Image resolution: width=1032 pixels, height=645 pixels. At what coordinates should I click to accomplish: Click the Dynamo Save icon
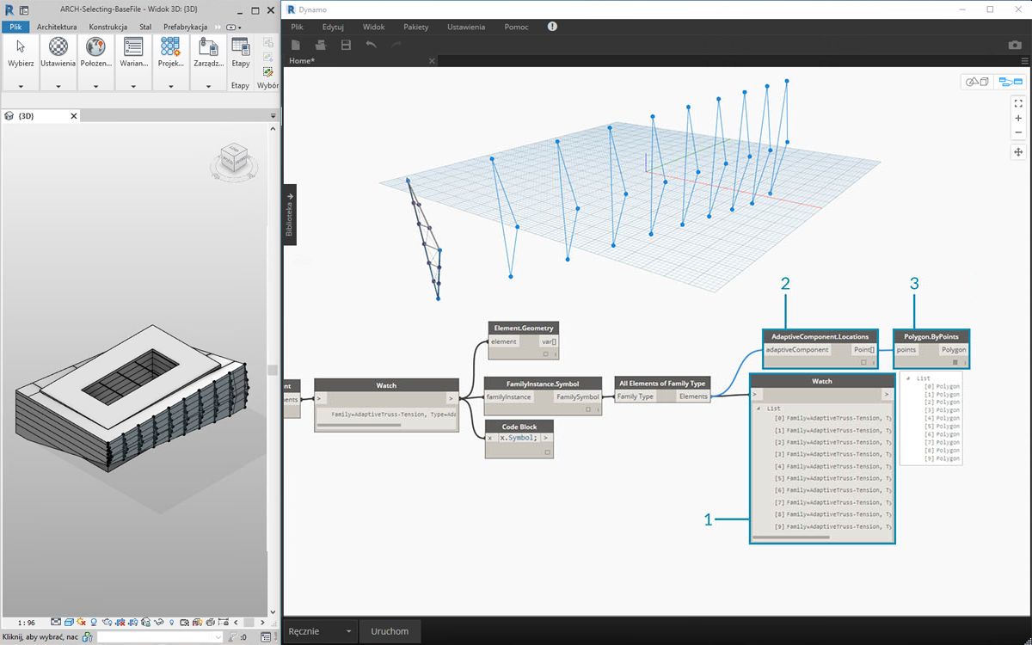(x=346, y=45)
